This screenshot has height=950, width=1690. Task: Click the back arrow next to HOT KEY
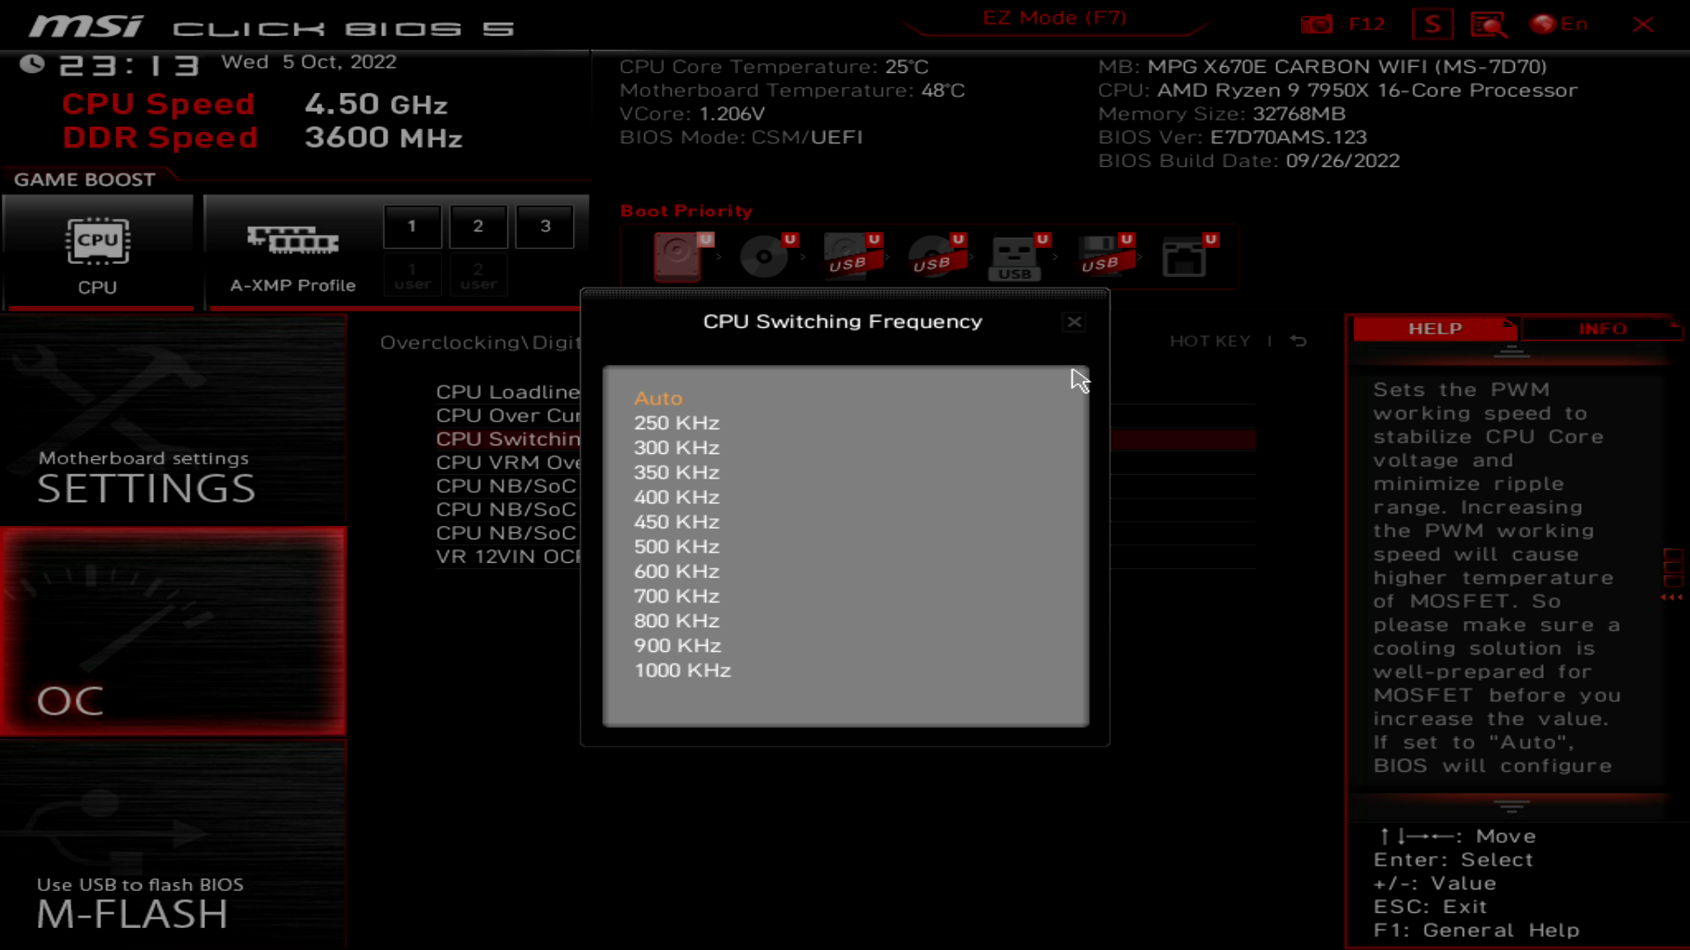point(1298,340)
